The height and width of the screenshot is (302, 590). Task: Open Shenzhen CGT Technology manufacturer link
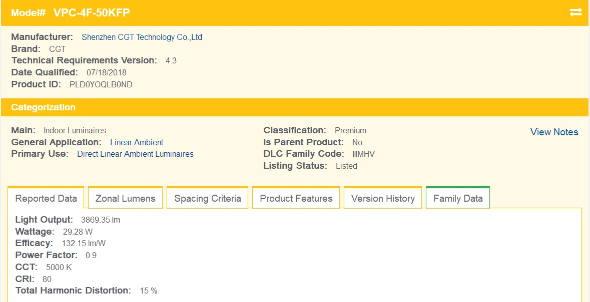(142, 37)
